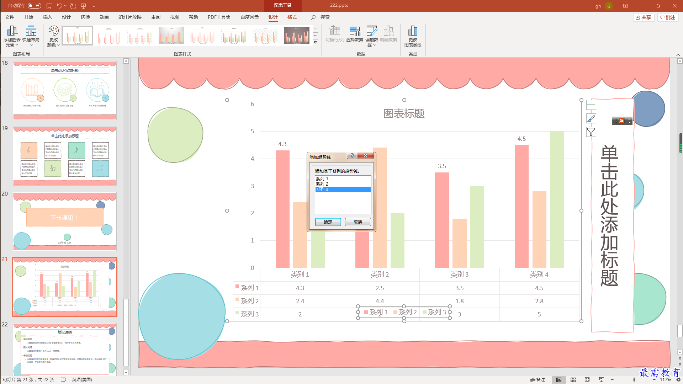
Task: Collapse the ribbon chevron
Action: point(678,55)
